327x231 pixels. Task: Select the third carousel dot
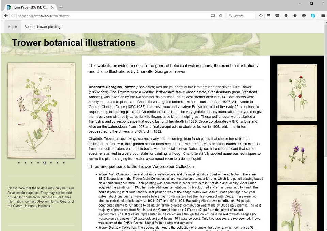click(x=32, y=163)
